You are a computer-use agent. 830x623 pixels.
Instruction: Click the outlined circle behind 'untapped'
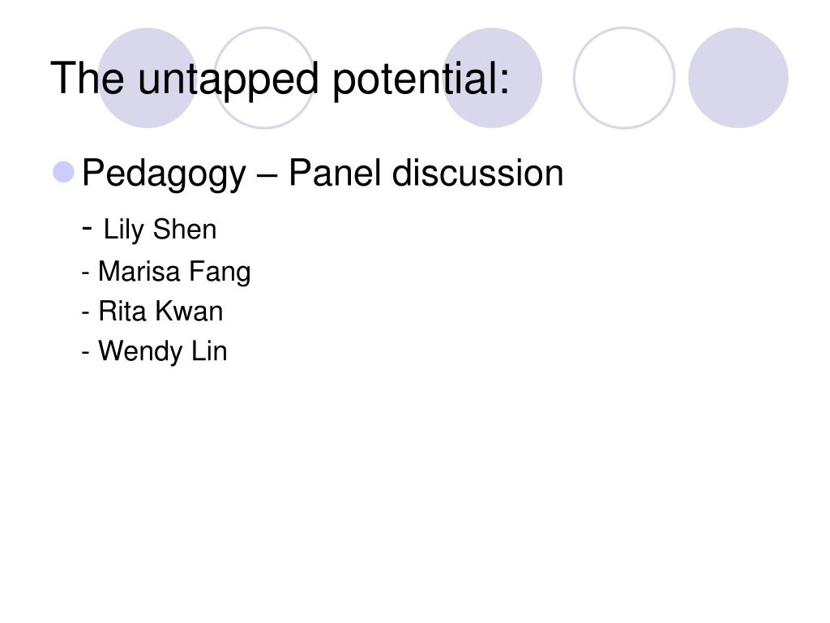264,78
